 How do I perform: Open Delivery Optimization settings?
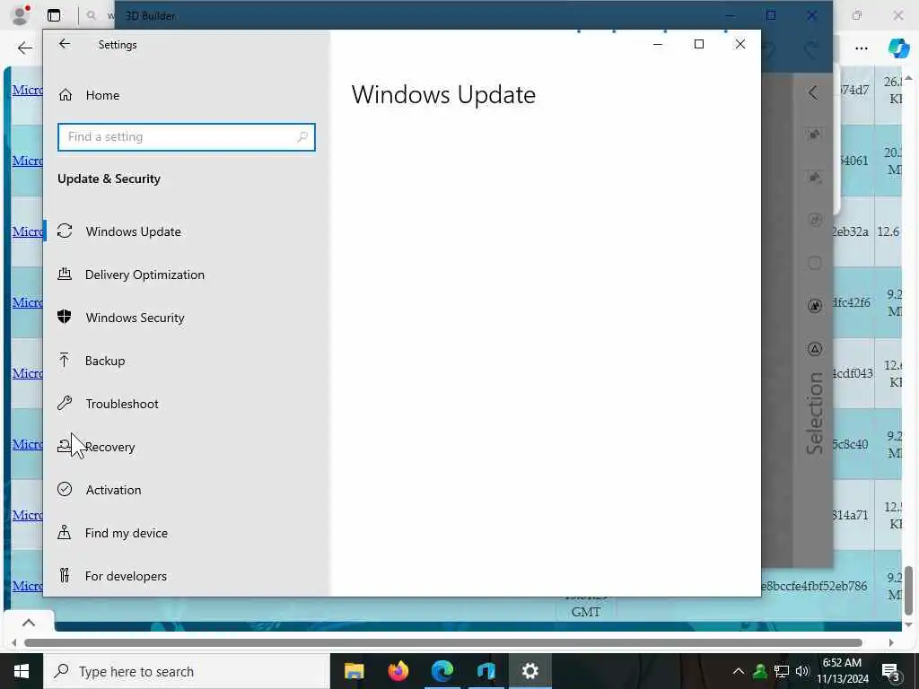click(187, 275)
